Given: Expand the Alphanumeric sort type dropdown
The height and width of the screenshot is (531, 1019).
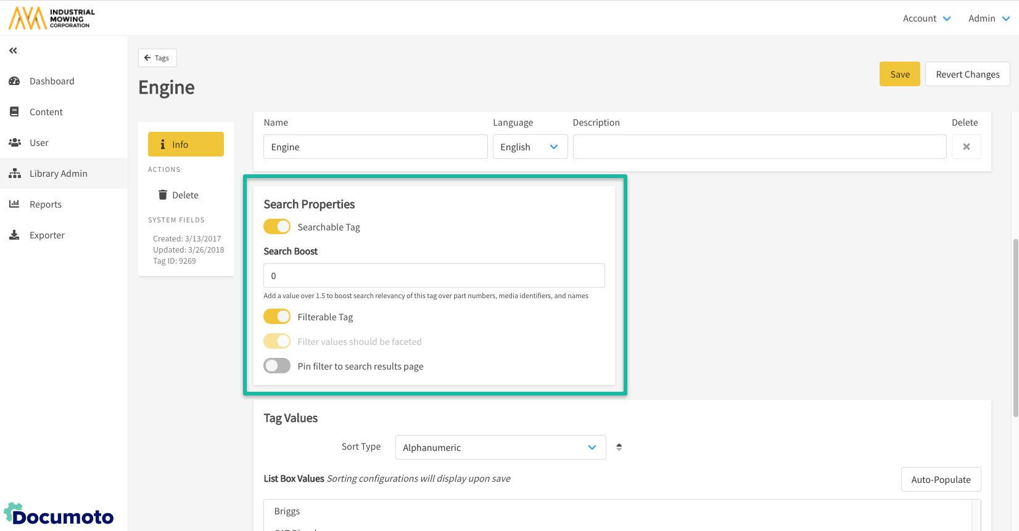Looking at the screenshot, I should click(500, 447).
